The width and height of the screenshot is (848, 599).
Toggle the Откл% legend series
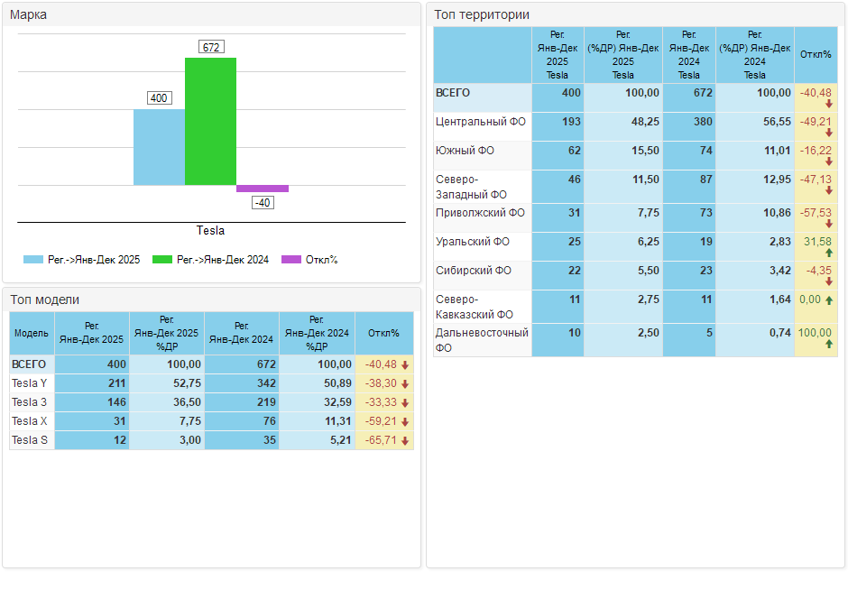point(309,260)
